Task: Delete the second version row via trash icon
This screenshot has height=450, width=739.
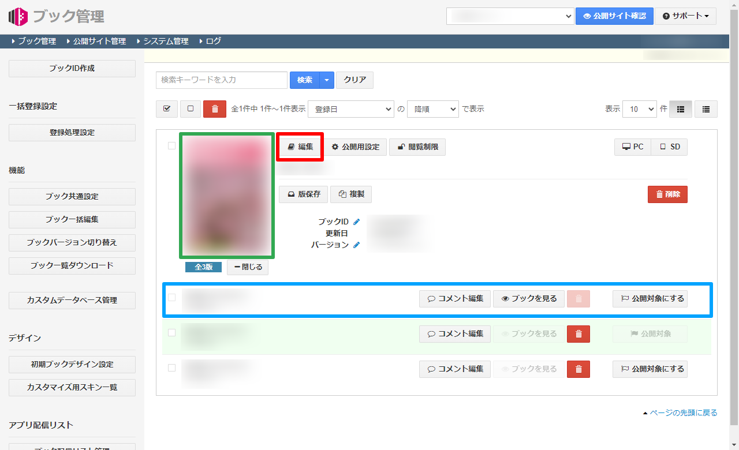Action: [x=578, y=334]
